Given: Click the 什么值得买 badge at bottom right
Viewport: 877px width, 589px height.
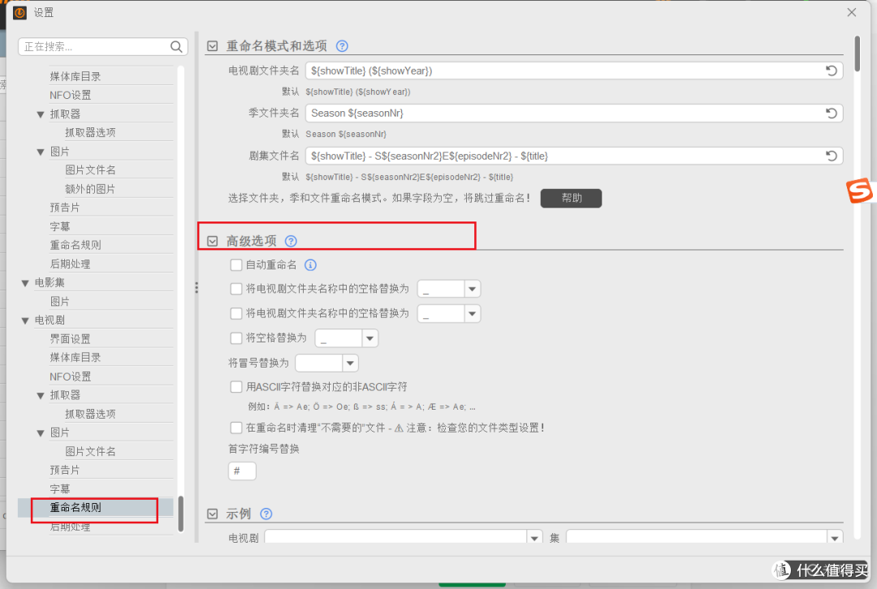Looking at the screenshot, I should 819,570.
